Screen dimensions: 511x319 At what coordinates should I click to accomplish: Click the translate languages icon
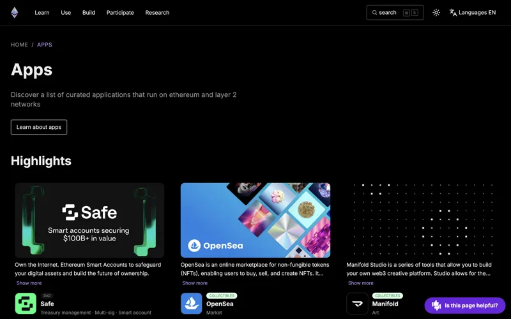tap(453, 13)
